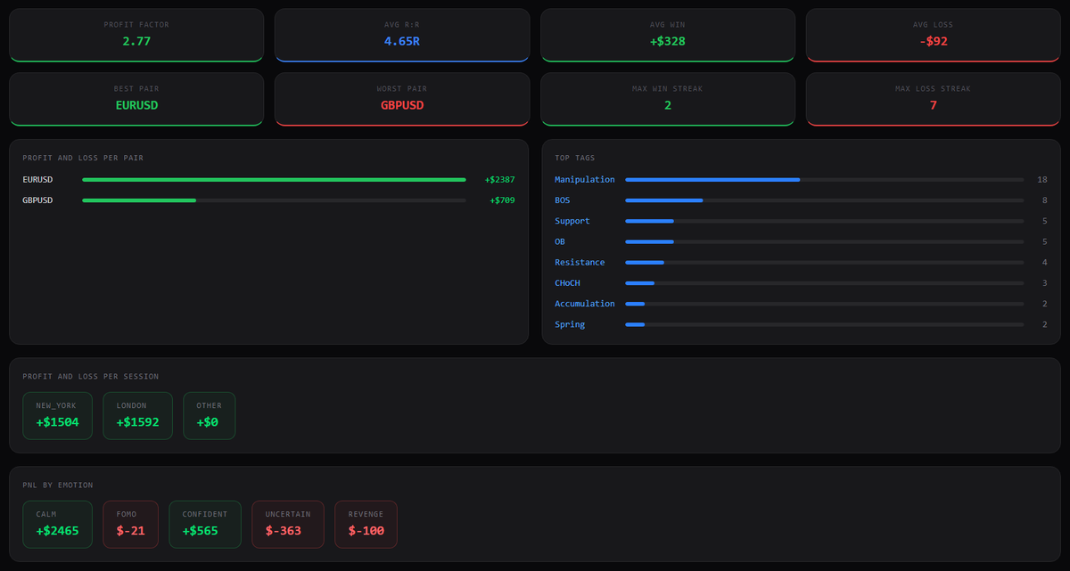Click the Max Win Streak value 2

667,105
